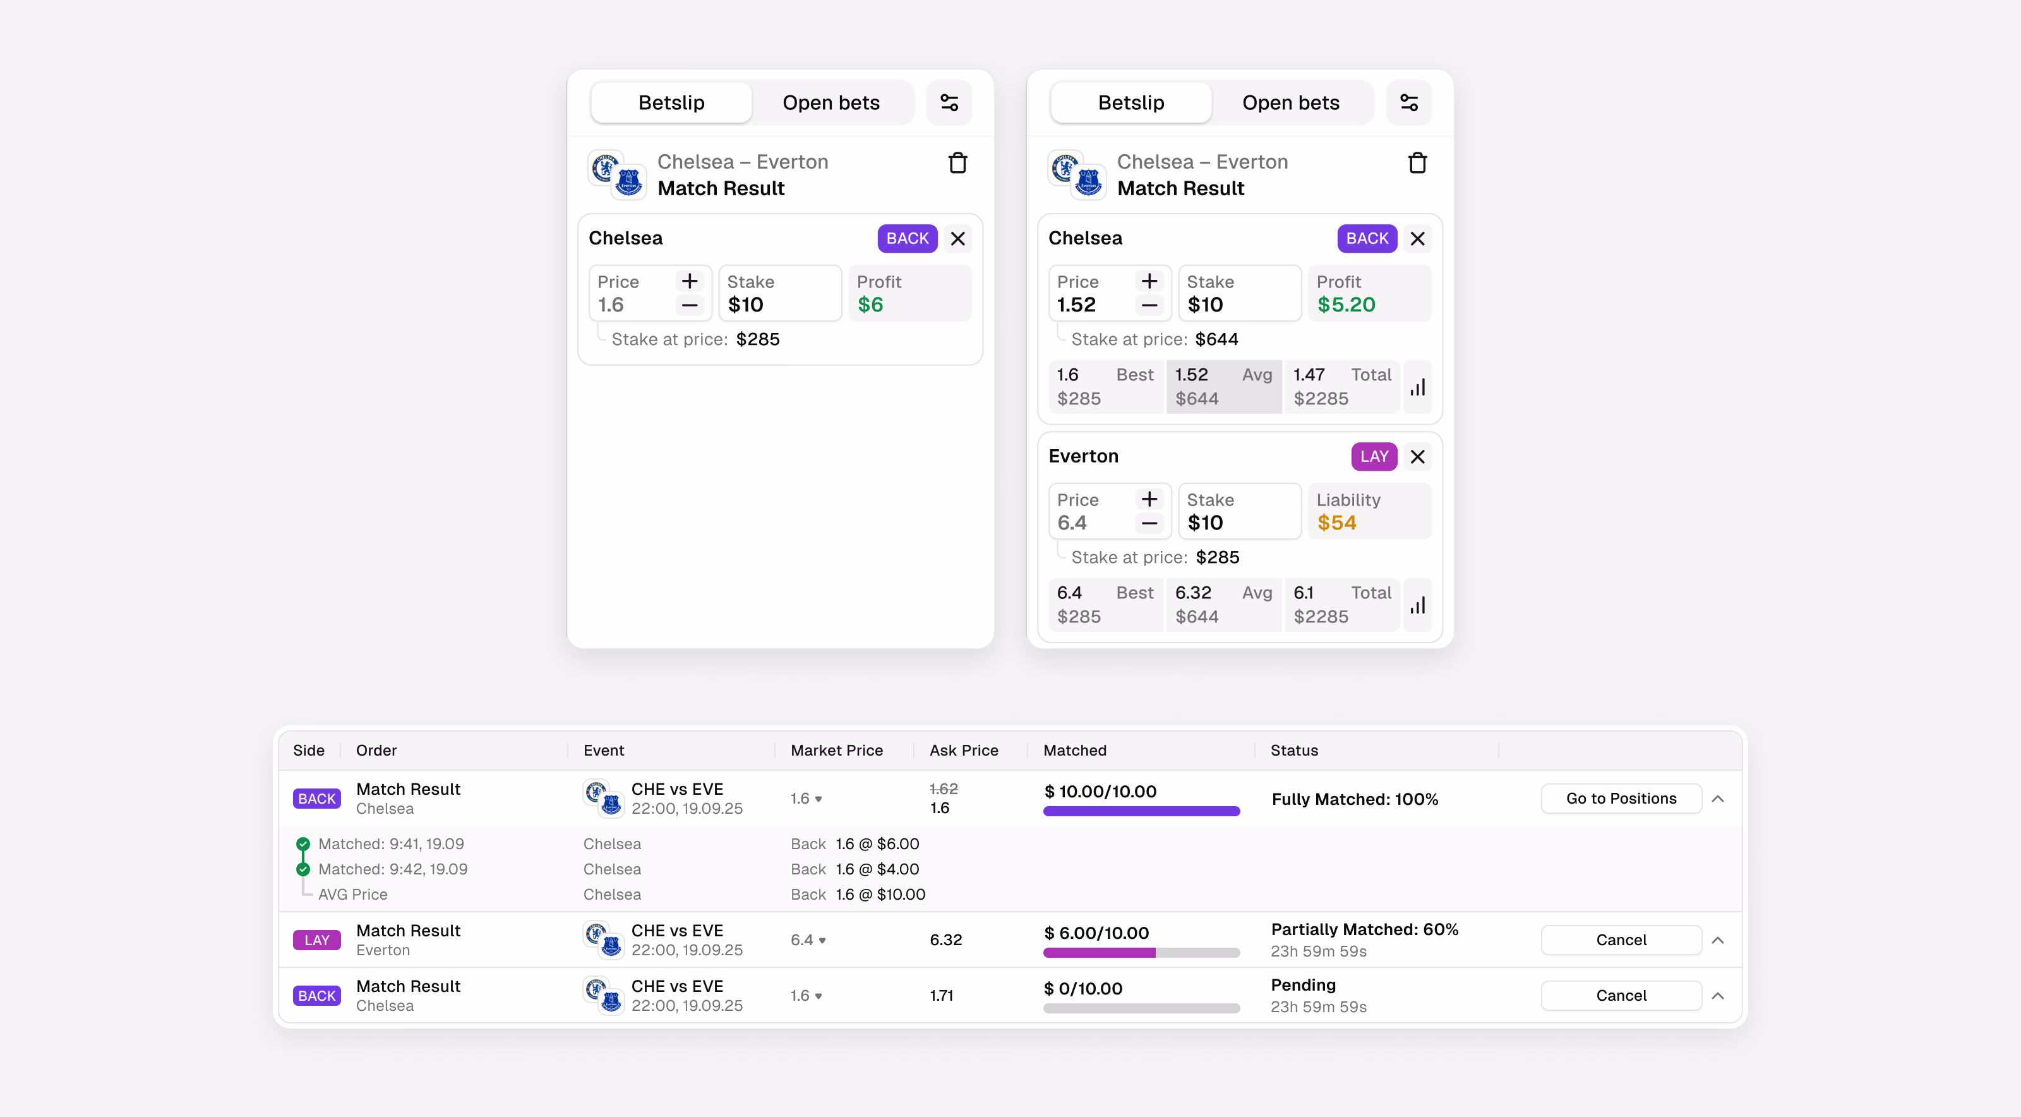Cancel the Partially Matched LAY order
The width and height of the screenshot is (2021, 1117).
click(x=1621, y=940)
